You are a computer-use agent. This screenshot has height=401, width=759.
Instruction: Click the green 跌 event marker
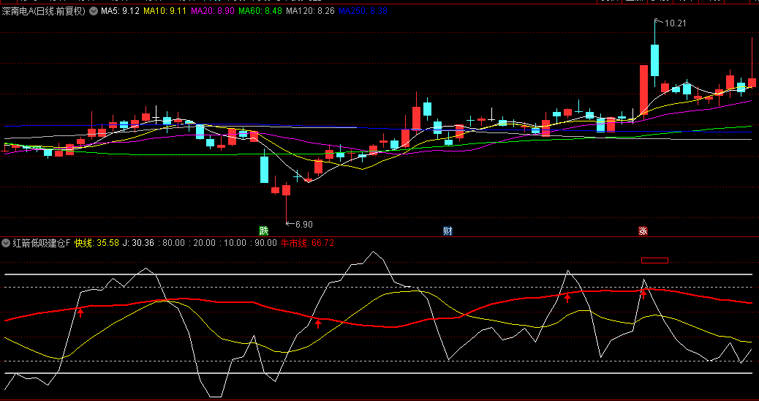(x=263, y=231)
